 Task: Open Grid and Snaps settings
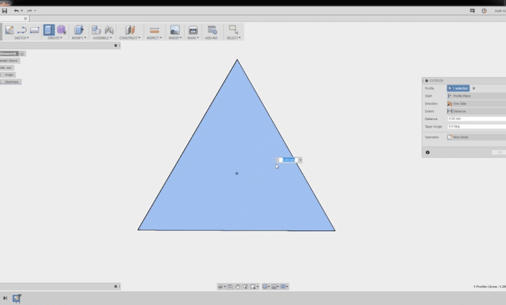click(x=274, y=287)
